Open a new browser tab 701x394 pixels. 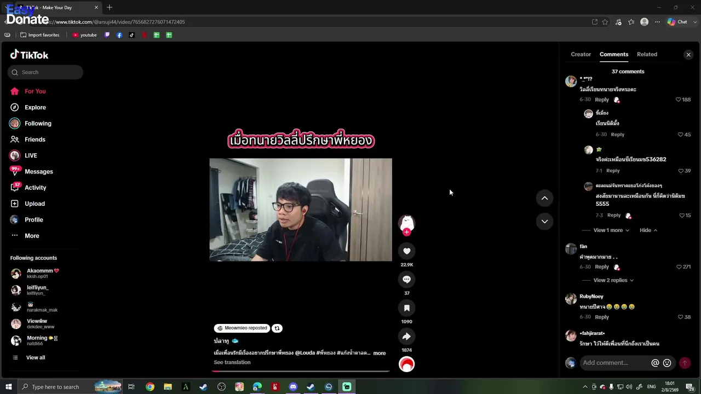[x=110, y=7]
